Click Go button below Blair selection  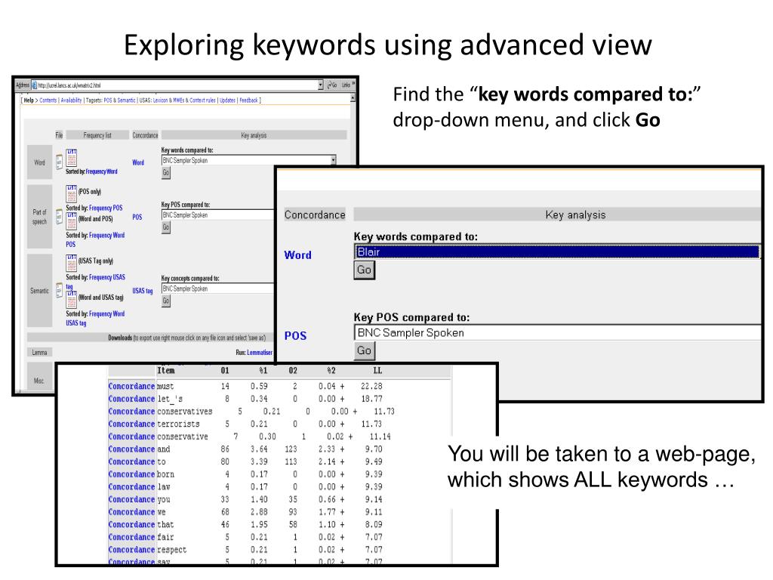[x=365, y=270]
